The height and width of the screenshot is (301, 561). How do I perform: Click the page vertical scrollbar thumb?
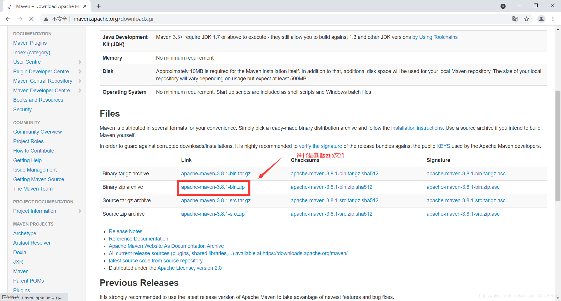(558, 146)
